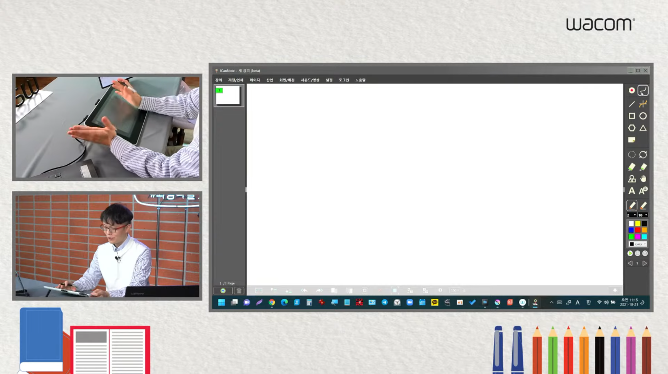Click the undo arrow in bottom toolbar
Image resolution: width=668 pixels, height=374 pixels.
click(x=304, y=290)
